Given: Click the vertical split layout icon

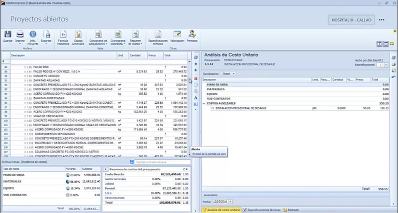Looking at the screenshot, I should coord(379,44).
